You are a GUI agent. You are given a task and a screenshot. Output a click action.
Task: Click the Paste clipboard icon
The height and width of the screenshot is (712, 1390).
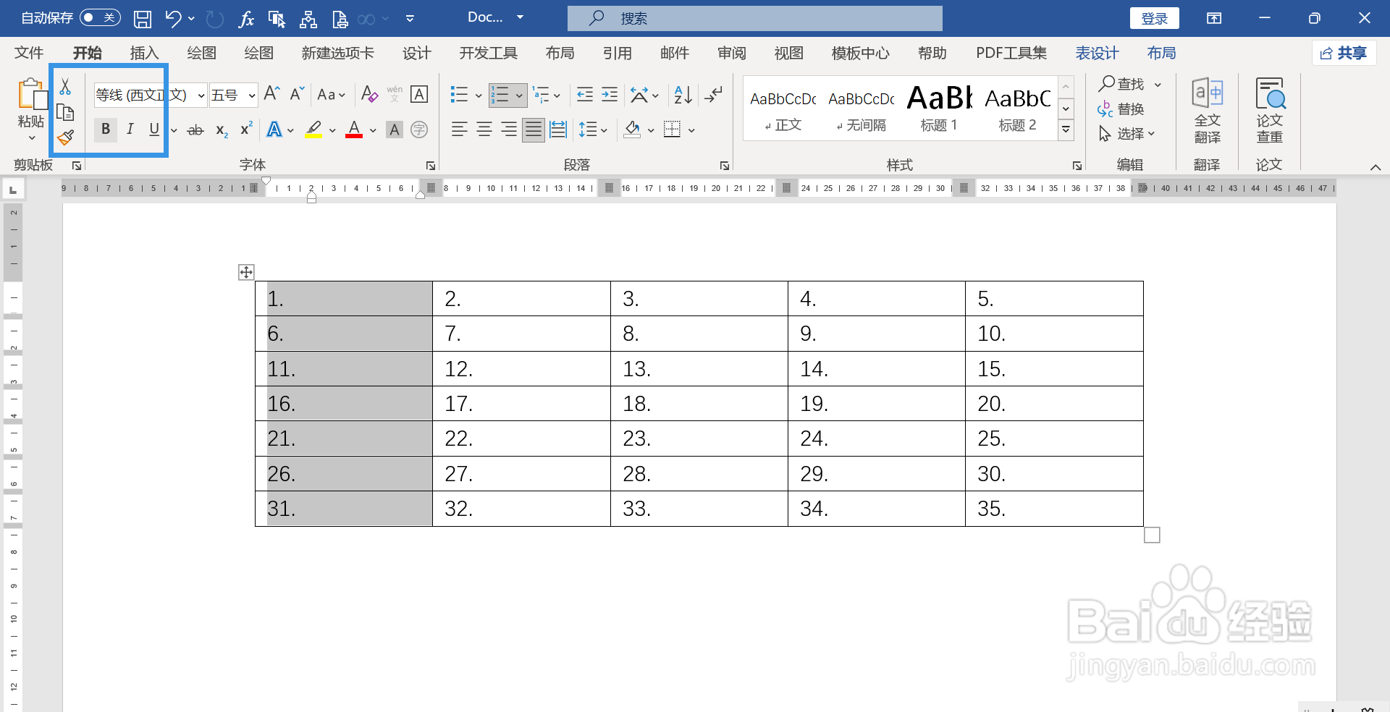coord(31,95)
